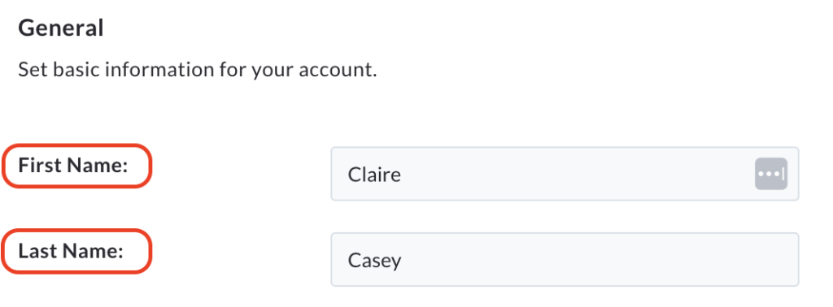Click empty space after 'Casey' in Last Name field
833x307 pixels.
pyautogui.click(x=595, y=260)
